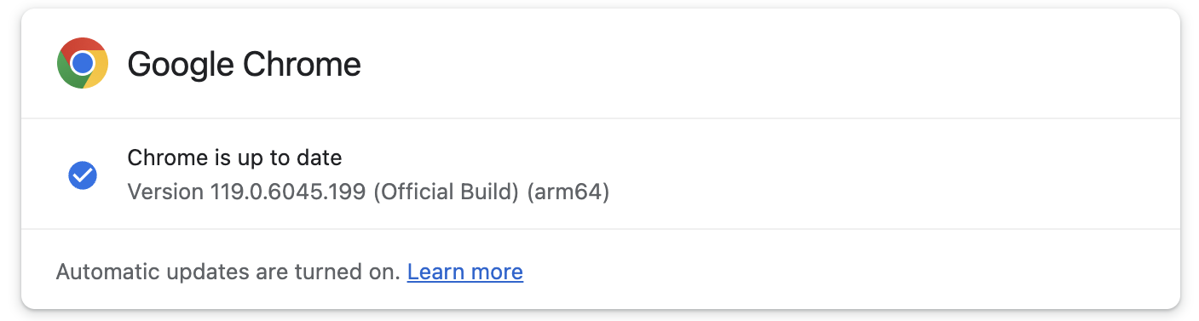This screenshot has height=321, width=1199.
Task: Click the "Automatic updates are turned on" text
Action: (228, 272)
